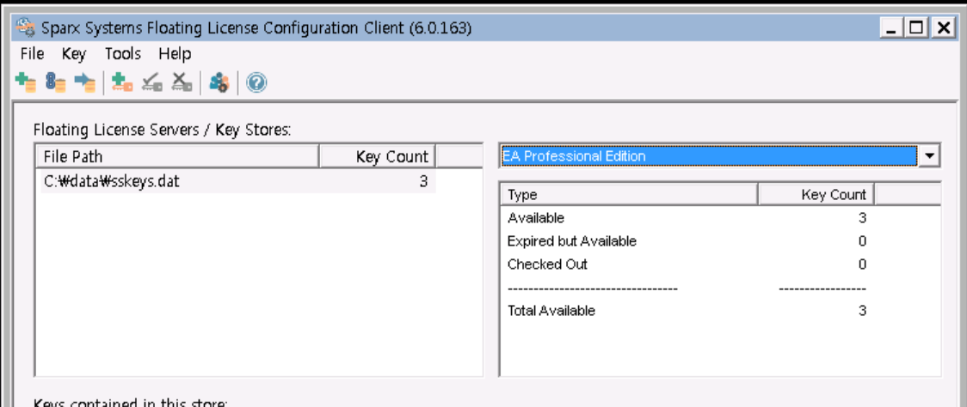Open the Key menu
This screenshot has width=967, height=407.
pos(74,54)
